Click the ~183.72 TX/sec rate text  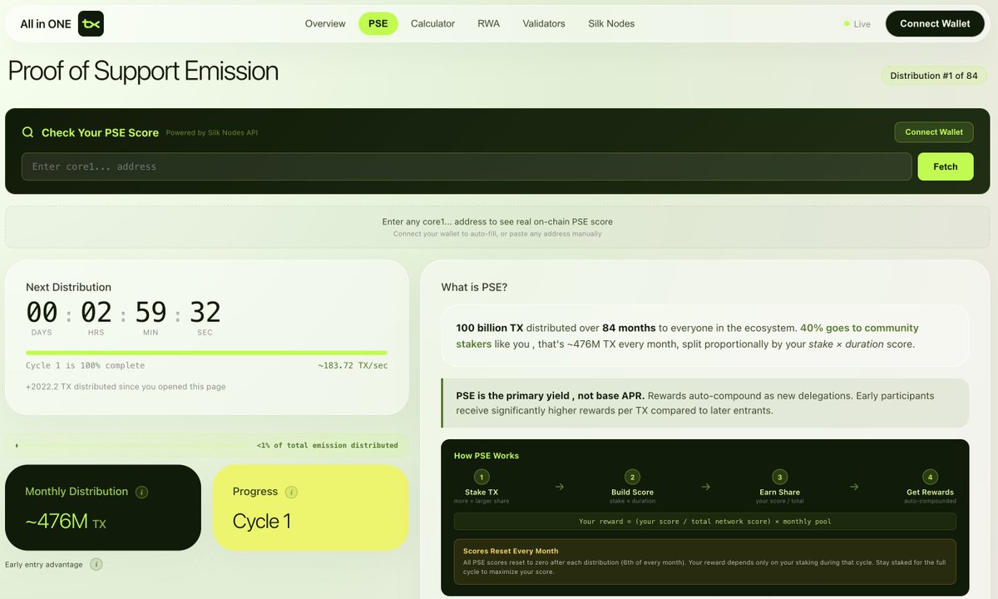(353, 366)
